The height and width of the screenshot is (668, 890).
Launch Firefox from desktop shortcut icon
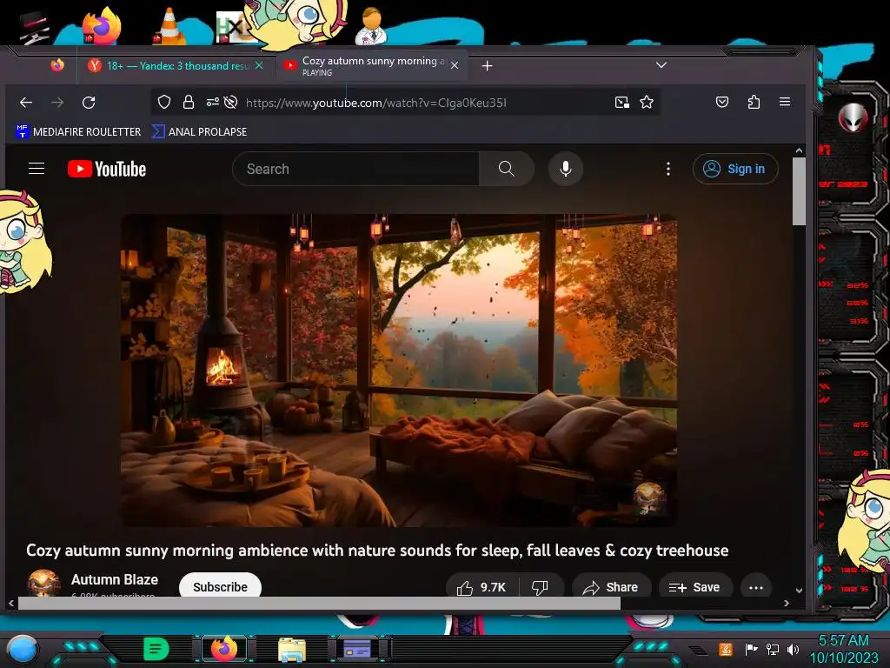(102, 26)
